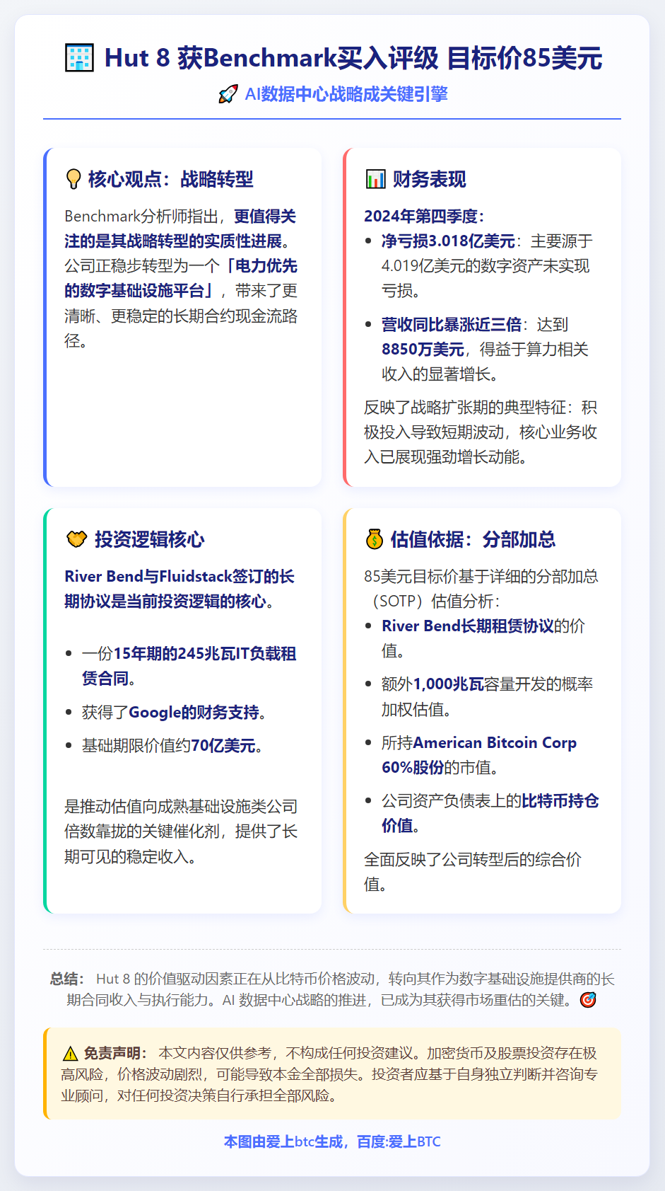Select the heading 财务表现
The height and width of the screenshot is (1191, 665).
point(429,179)
